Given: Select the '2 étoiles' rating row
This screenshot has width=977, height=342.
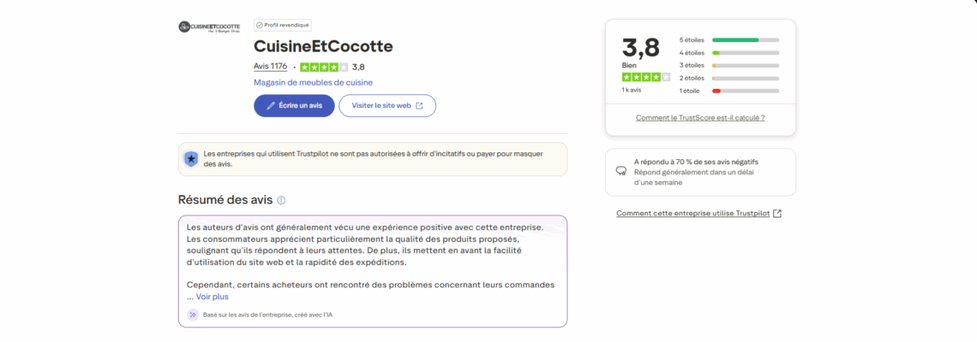Looking at the screenshot, I should pos(728,78).
